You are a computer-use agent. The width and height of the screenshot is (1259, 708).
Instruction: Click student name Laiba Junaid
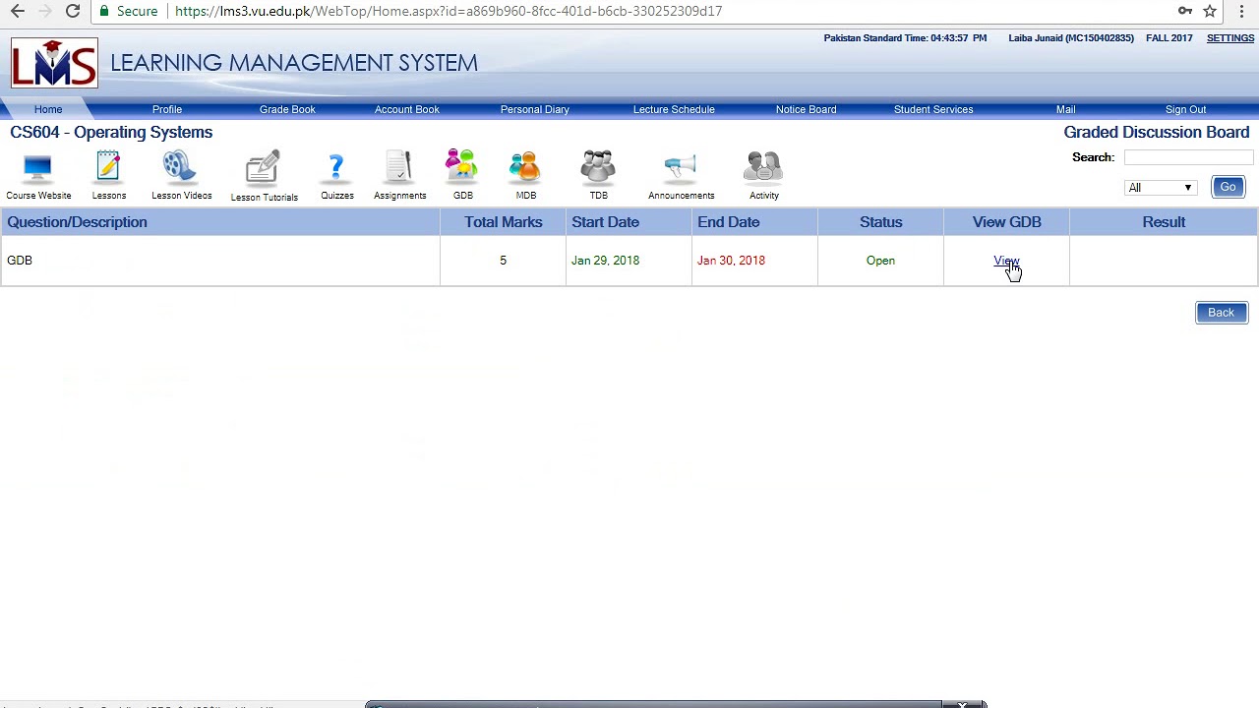point(1071,38)
